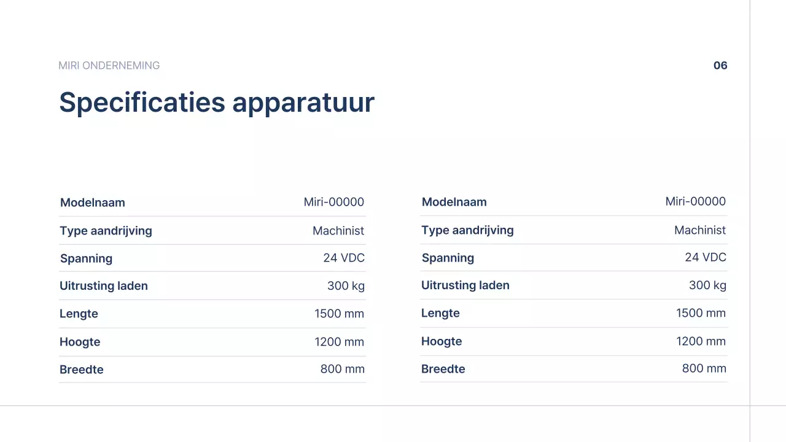Click "24 VDC" value in left table
The image size is (786, 442).
point(344,258)
